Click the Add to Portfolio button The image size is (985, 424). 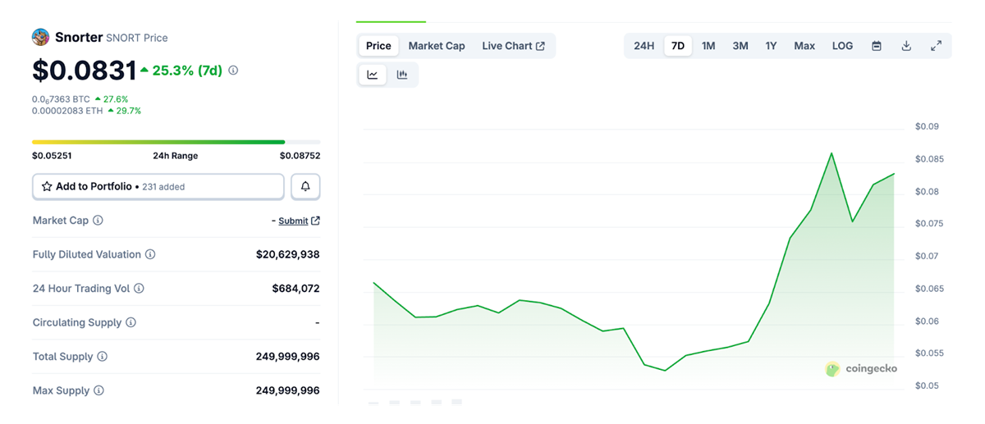click(x=158, y=186)
